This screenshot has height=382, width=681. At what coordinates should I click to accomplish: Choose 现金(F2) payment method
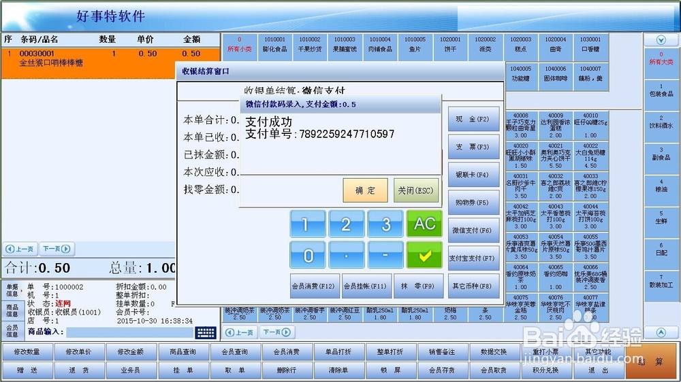(473, 119)
